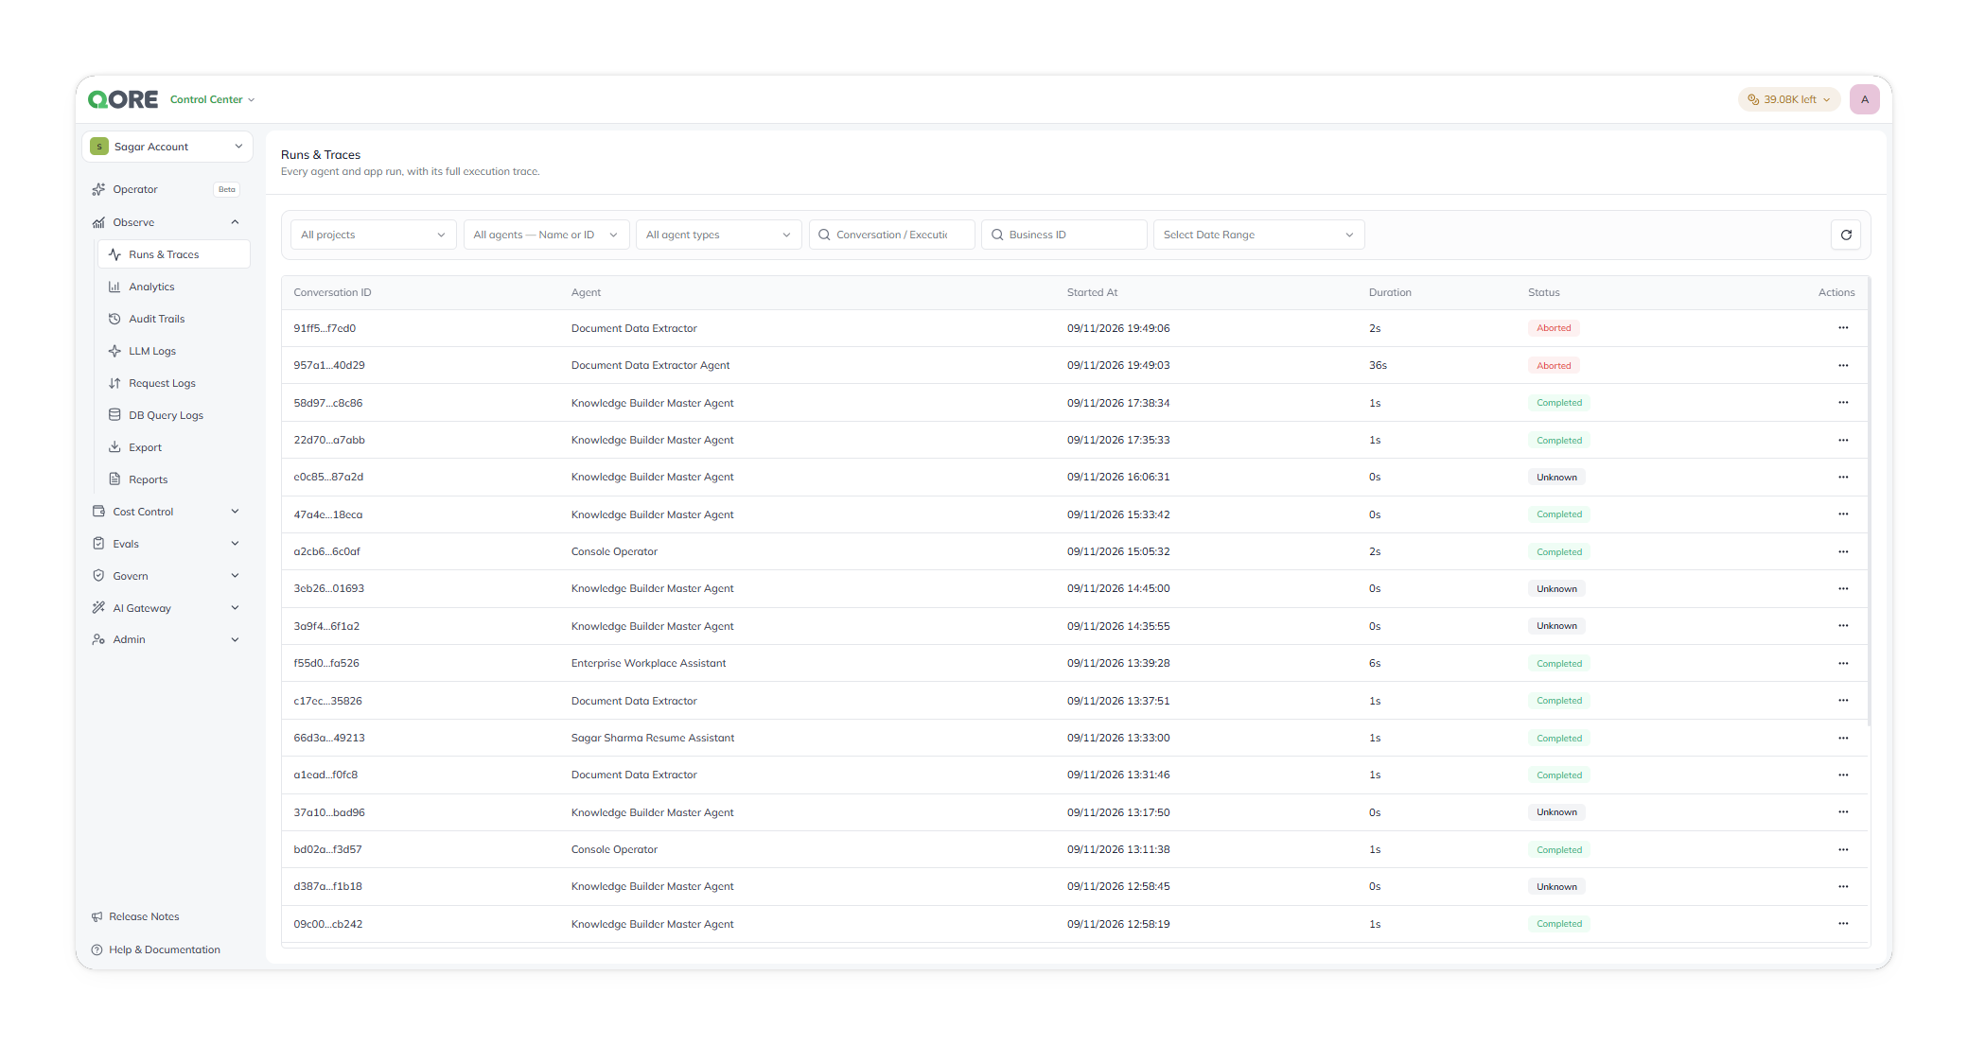
Task: Open actions menu for a2cb6...6c0af row
Action: (1843, 551)
